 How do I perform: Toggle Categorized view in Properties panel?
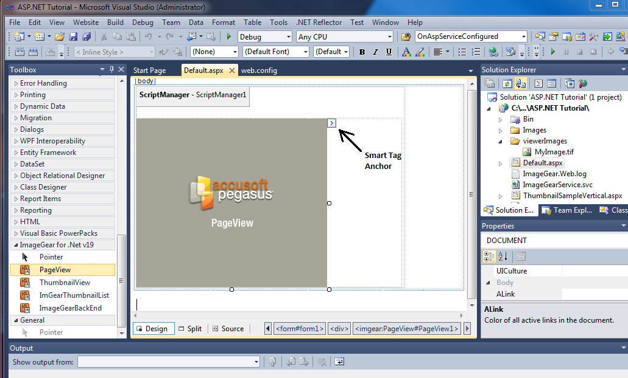[489, 256]
